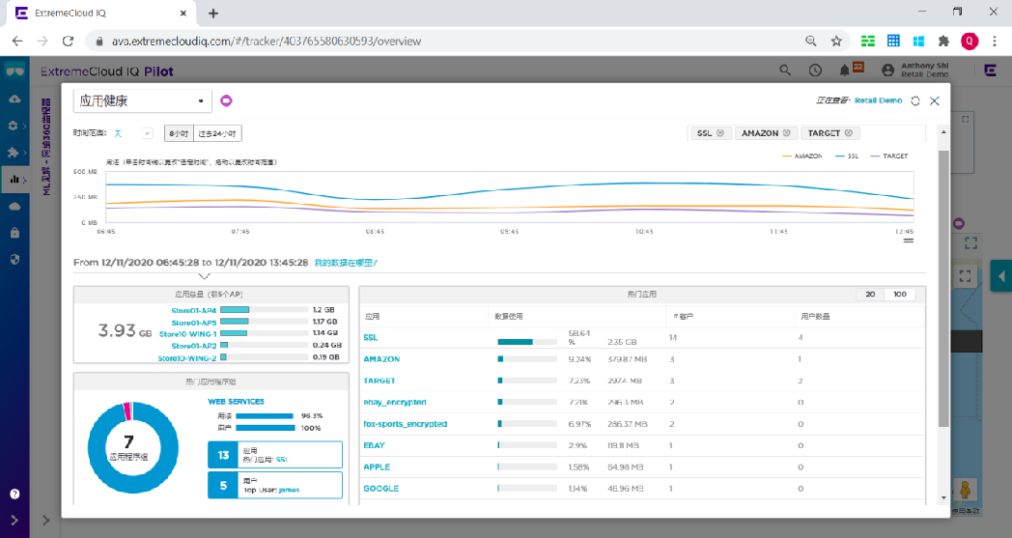Open the APPLE application link
The height and width of the screenshot is (538, 1012).
coord(377,467)
